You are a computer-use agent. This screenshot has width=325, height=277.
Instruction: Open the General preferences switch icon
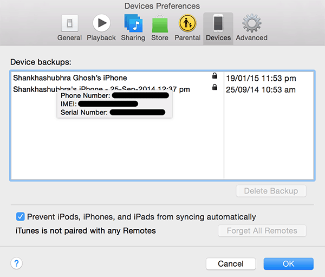point(70,23)
